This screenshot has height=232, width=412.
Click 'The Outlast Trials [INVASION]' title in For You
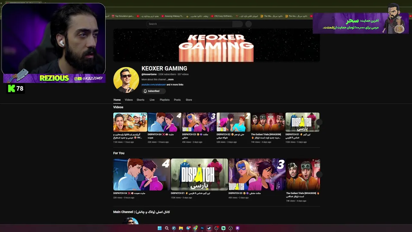coord(303,195)
